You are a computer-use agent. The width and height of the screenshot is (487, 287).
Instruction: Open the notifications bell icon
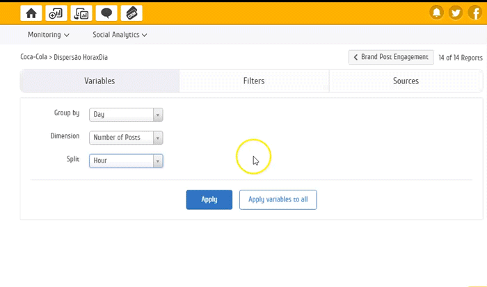[x=436, y=13]
